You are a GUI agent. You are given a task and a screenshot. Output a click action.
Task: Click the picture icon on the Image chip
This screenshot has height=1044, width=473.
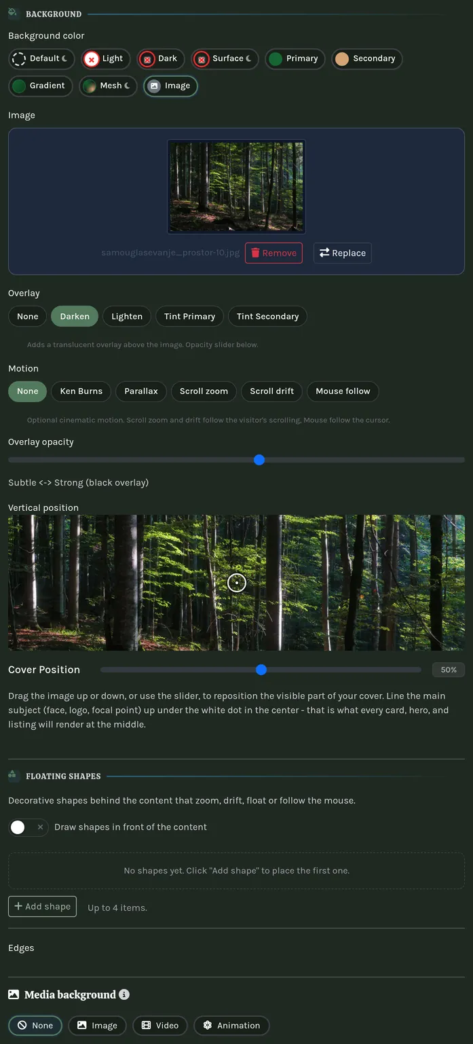click(154, 86)
